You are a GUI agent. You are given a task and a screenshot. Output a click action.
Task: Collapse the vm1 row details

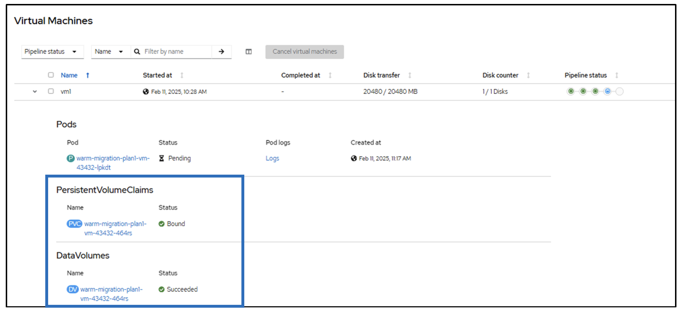[35, 91]
